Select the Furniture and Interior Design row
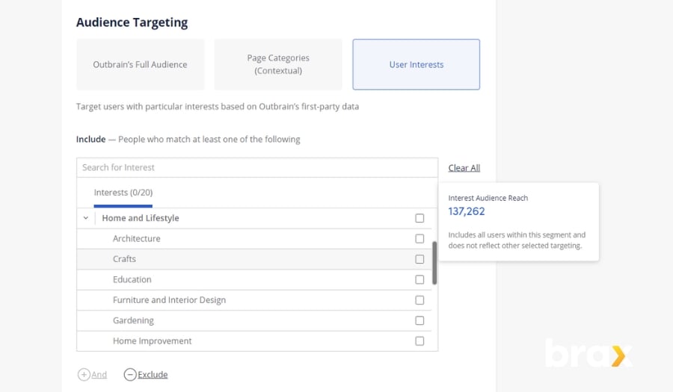 click(254, 300)
